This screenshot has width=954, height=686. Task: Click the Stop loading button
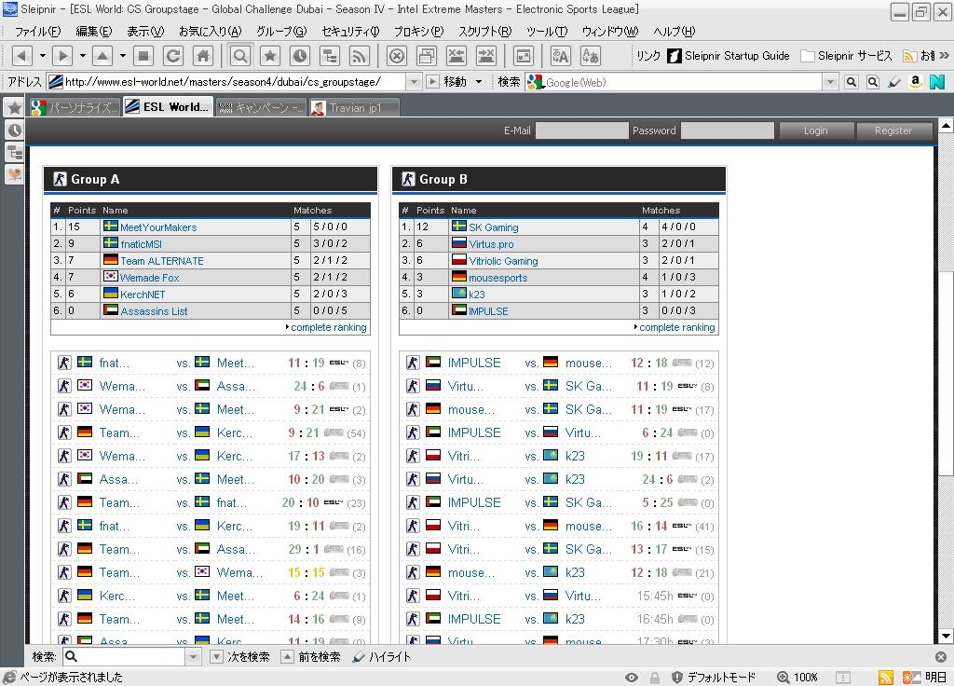tap(143, 56)
